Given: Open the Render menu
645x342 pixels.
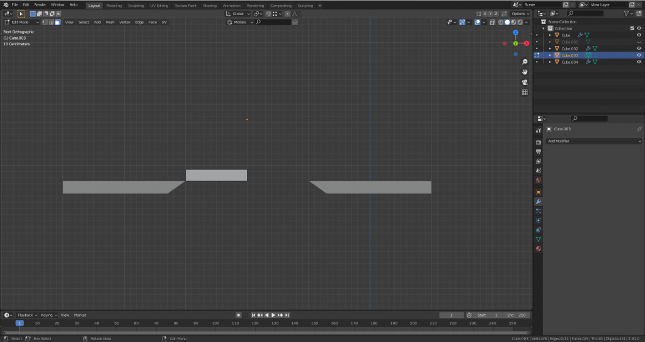Looking at the screenshot, I should pyautogui.click(x=40, y=5).
